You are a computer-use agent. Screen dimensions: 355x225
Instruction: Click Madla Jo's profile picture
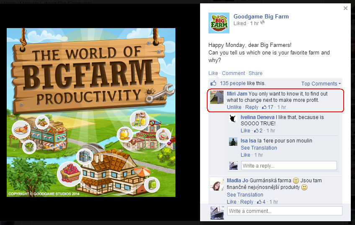tap(217, 184)
